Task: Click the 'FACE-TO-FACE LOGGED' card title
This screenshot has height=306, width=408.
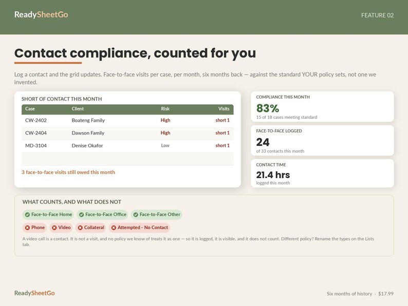Action: point(279,131)
